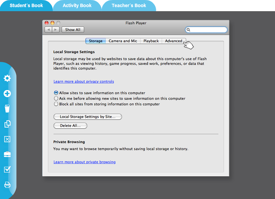Click the Show All button
The height and width of the screenshot is (199, 275).
(72, 30)
